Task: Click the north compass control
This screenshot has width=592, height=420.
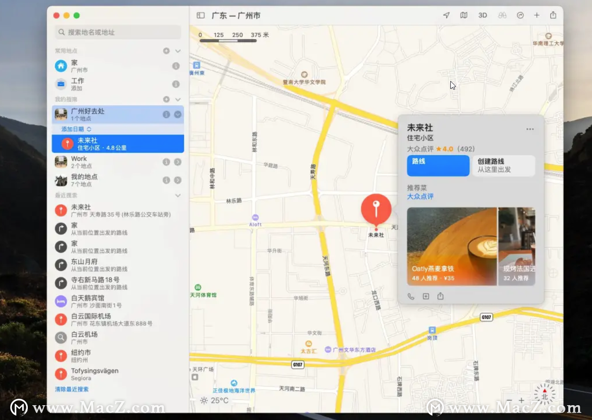Action: click(x=545, y=395)
